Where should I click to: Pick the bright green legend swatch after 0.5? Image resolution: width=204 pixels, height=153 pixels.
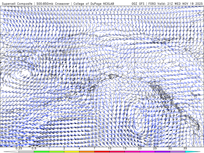[42, 152]
